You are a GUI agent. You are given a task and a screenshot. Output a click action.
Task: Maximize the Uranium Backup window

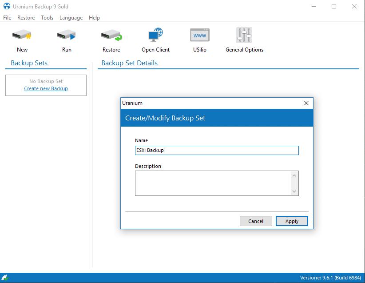click(334, 6)
